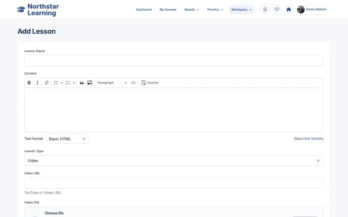Click Emma Watson's profile avatar
348x217 pixels.
301,9
